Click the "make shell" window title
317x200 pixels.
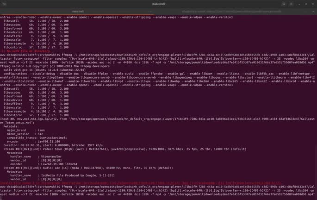158,3
